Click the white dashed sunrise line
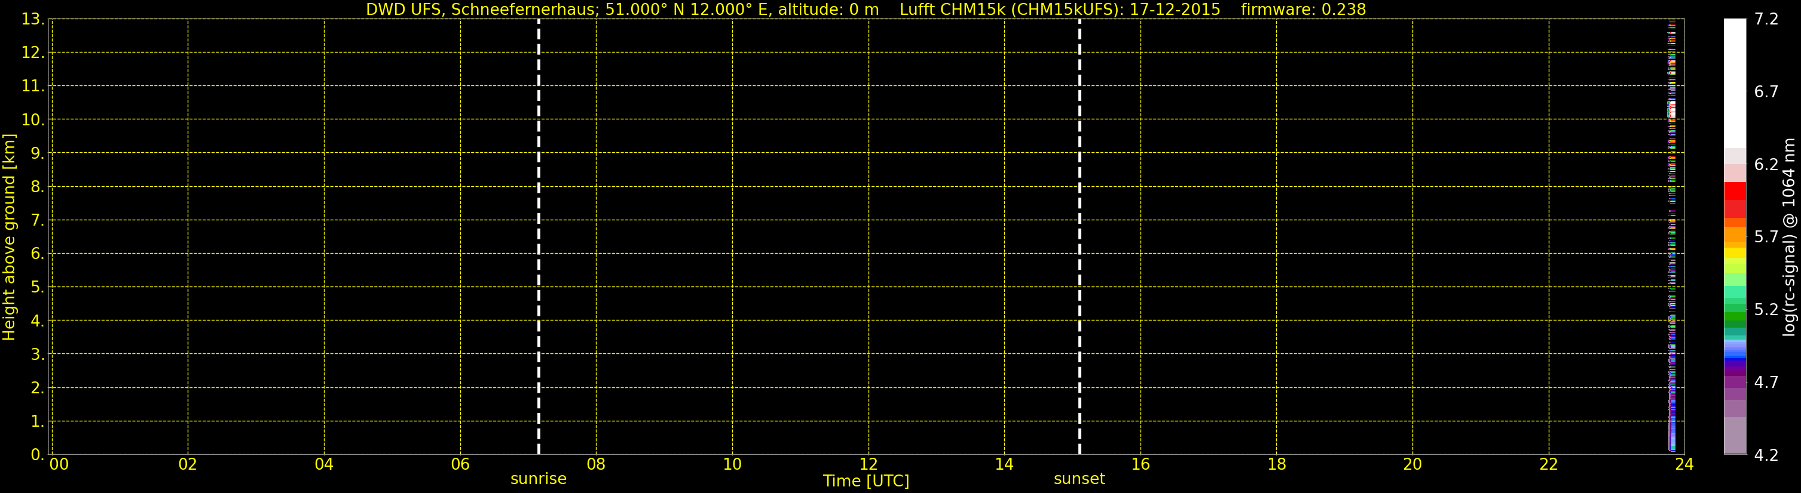This screenshot has height=493, width=1801. [539, 237]
